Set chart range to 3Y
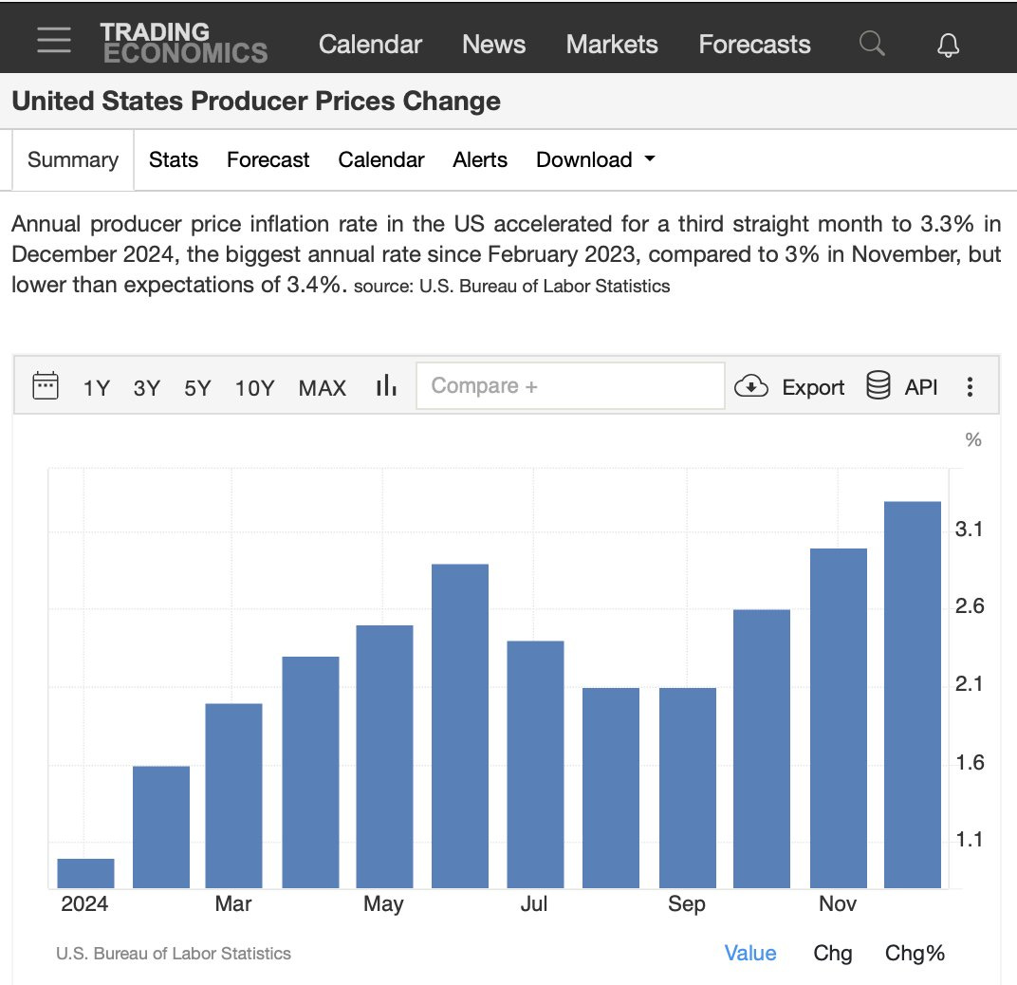The width and height of the screenshot is (1017, 985). pyautogui.click(x=147, y=388)
